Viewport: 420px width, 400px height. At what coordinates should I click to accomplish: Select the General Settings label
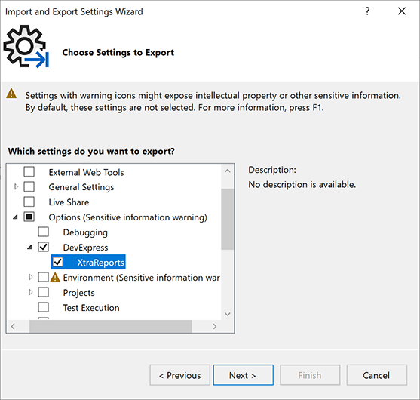[x=81, y=187]
